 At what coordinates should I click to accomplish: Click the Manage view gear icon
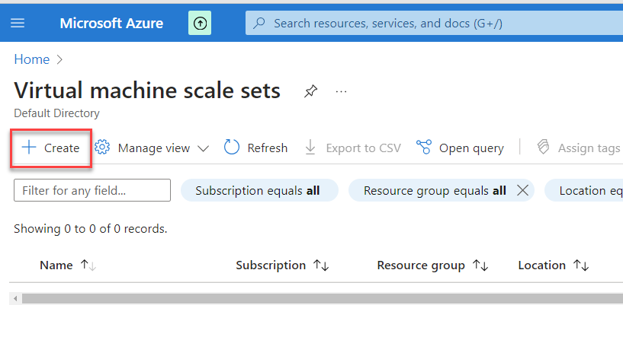pyautogui.click(x=102, y=148)
